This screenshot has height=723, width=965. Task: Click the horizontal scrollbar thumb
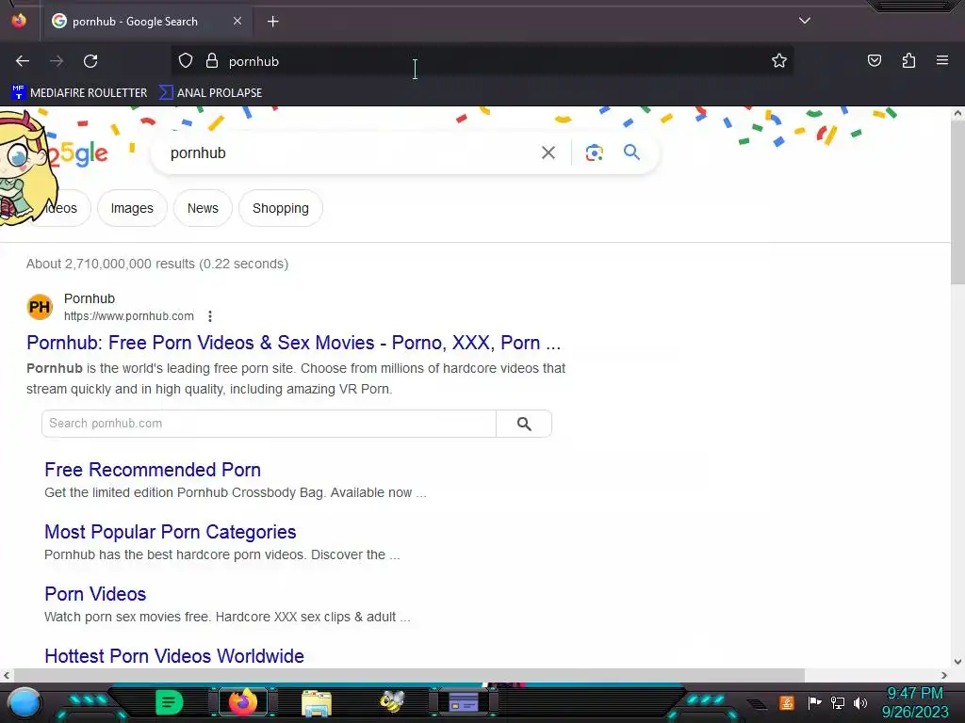click(409, 675)
